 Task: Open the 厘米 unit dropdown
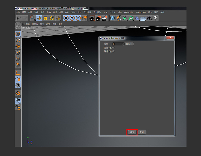pyautogui.click(x=129, y=44)
